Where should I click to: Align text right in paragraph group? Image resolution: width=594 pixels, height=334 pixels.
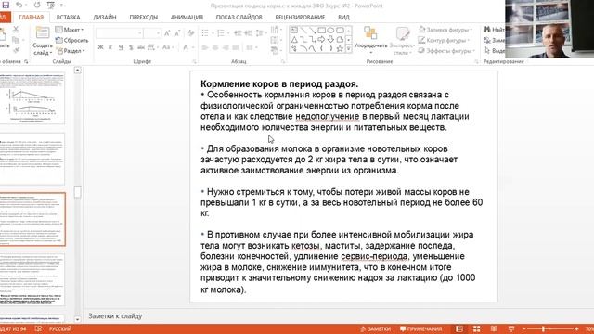[x=226, y=47]
